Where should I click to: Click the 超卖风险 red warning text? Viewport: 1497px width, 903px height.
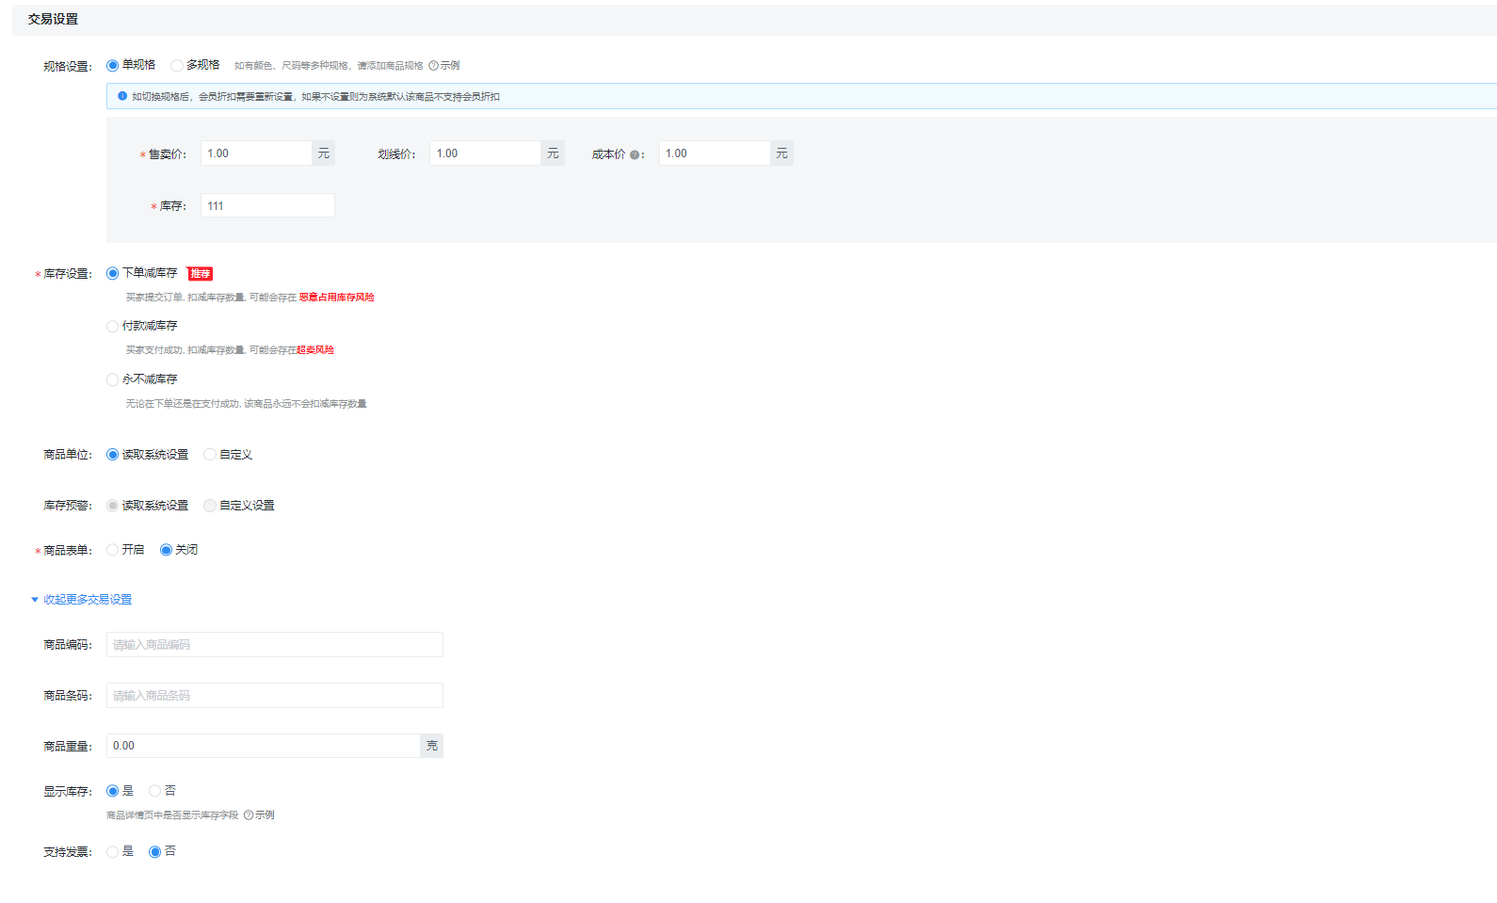pyautogui.click(x=315, y=350)
